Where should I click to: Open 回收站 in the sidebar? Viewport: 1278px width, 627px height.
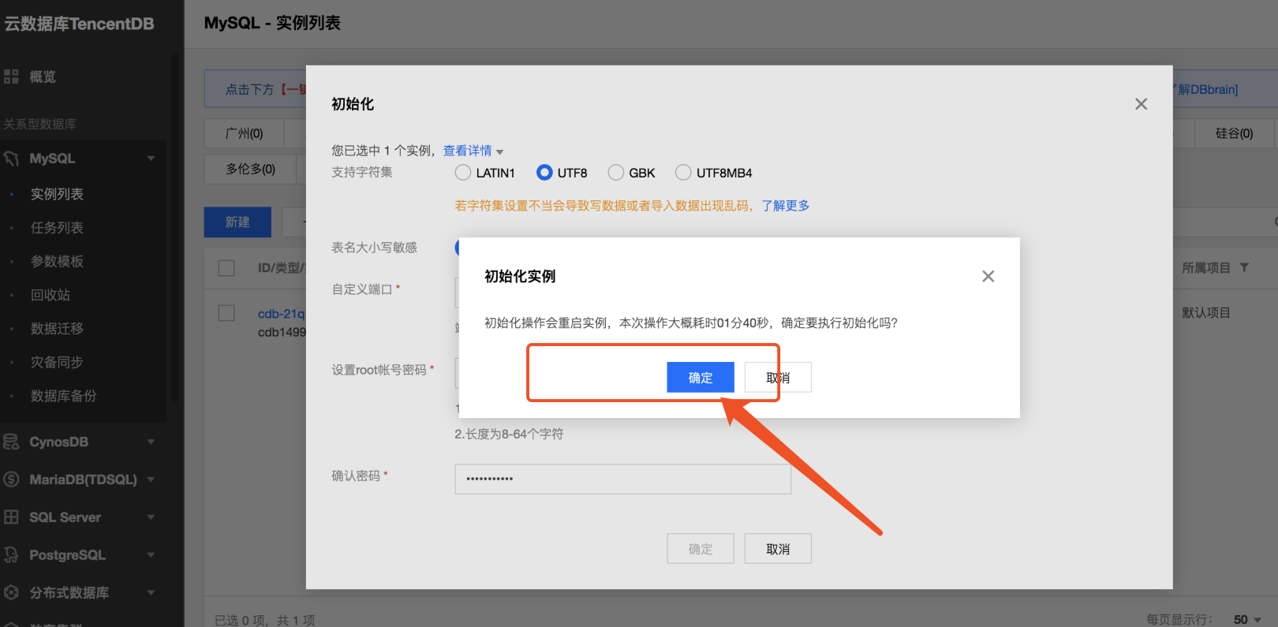(50, 295)
